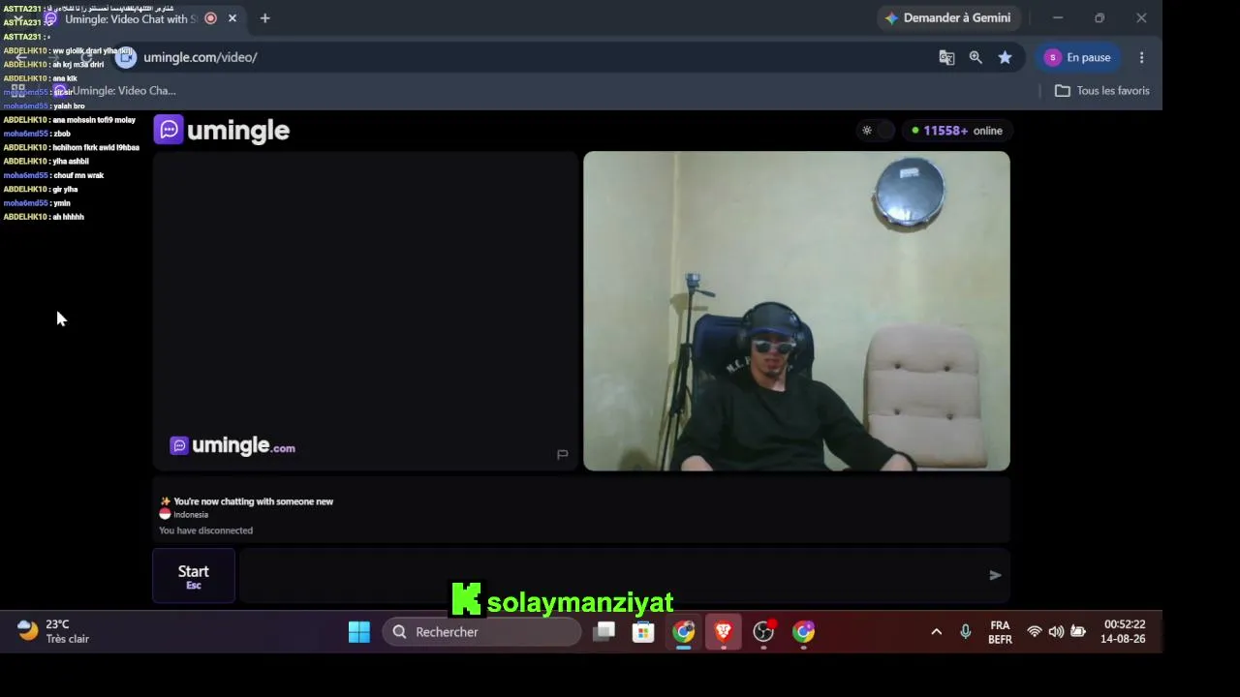Open Task View from the taskbar
Screen dimensions: 1240x697
tap(604, 632)
